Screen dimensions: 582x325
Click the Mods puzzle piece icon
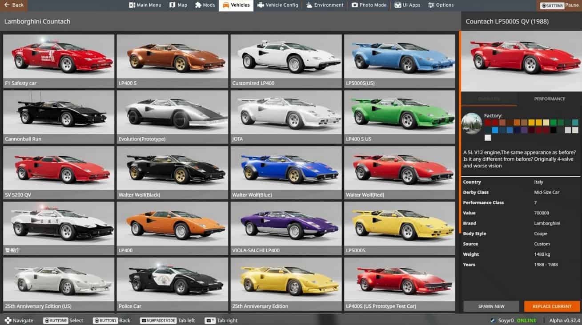pyautogui.click(x=198, y=5)
